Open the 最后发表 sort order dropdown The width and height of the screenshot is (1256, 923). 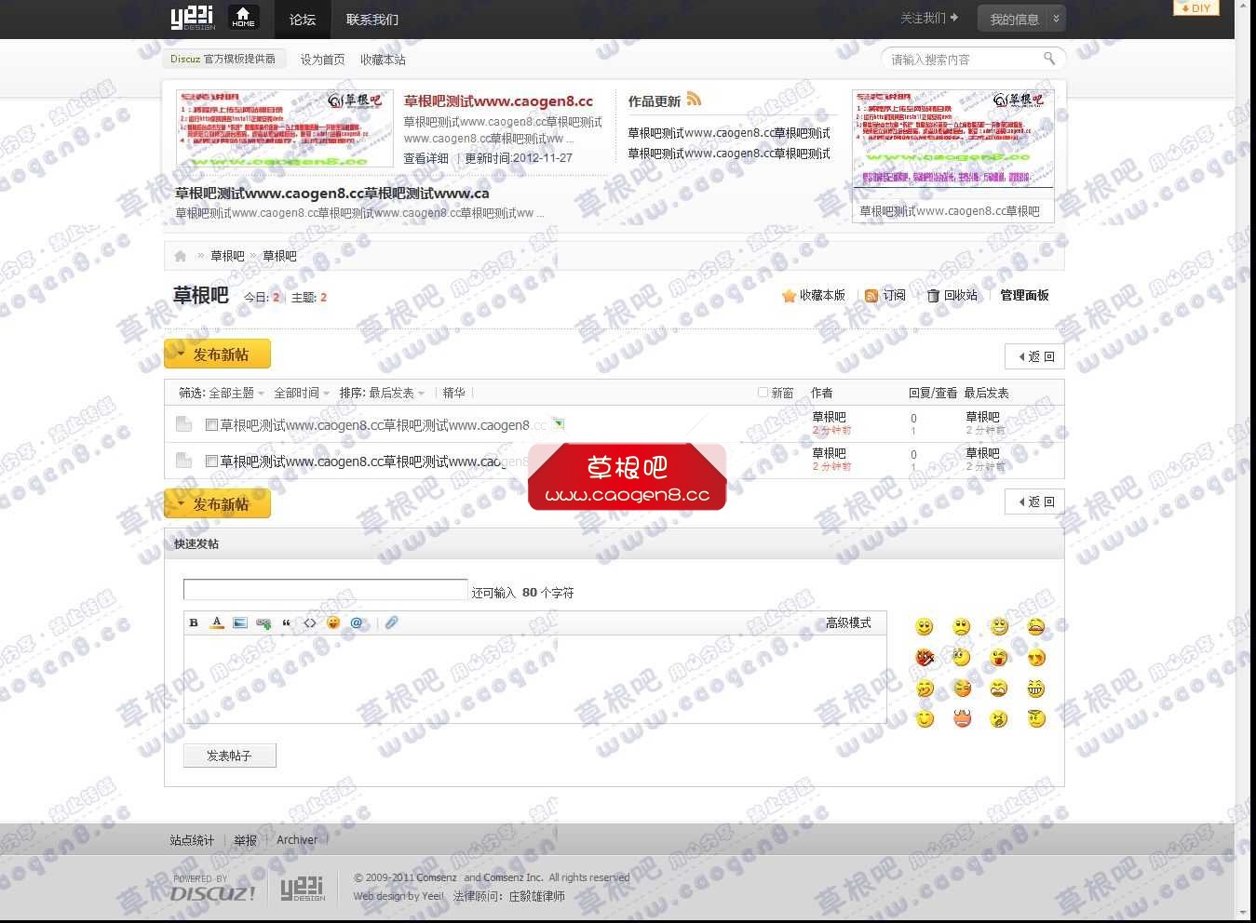coord(393,393)
